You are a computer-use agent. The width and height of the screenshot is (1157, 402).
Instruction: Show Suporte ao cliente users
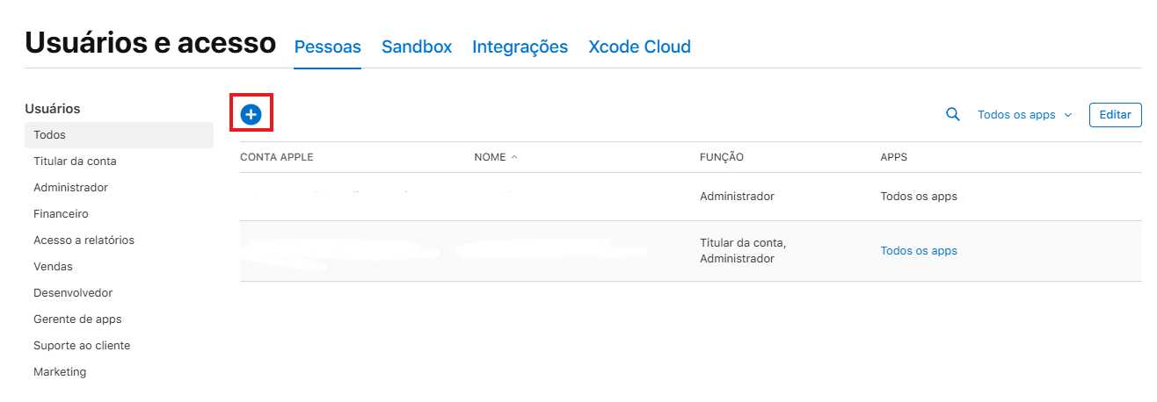[82, 346]
